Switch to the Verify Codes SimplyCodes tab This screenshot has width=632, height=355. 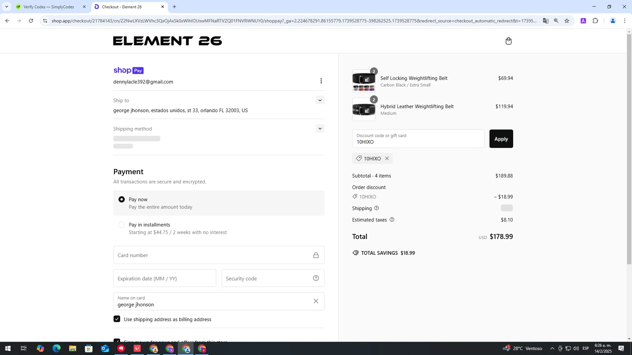[x=48, y=7]
